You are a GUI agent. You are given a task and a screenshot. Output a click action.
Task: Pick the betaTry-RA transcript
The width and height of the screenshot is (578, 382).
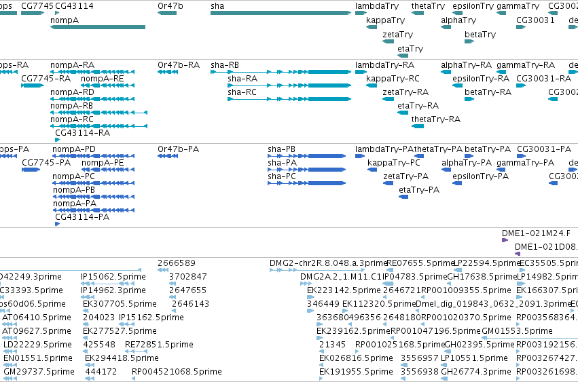pos(469,99)
